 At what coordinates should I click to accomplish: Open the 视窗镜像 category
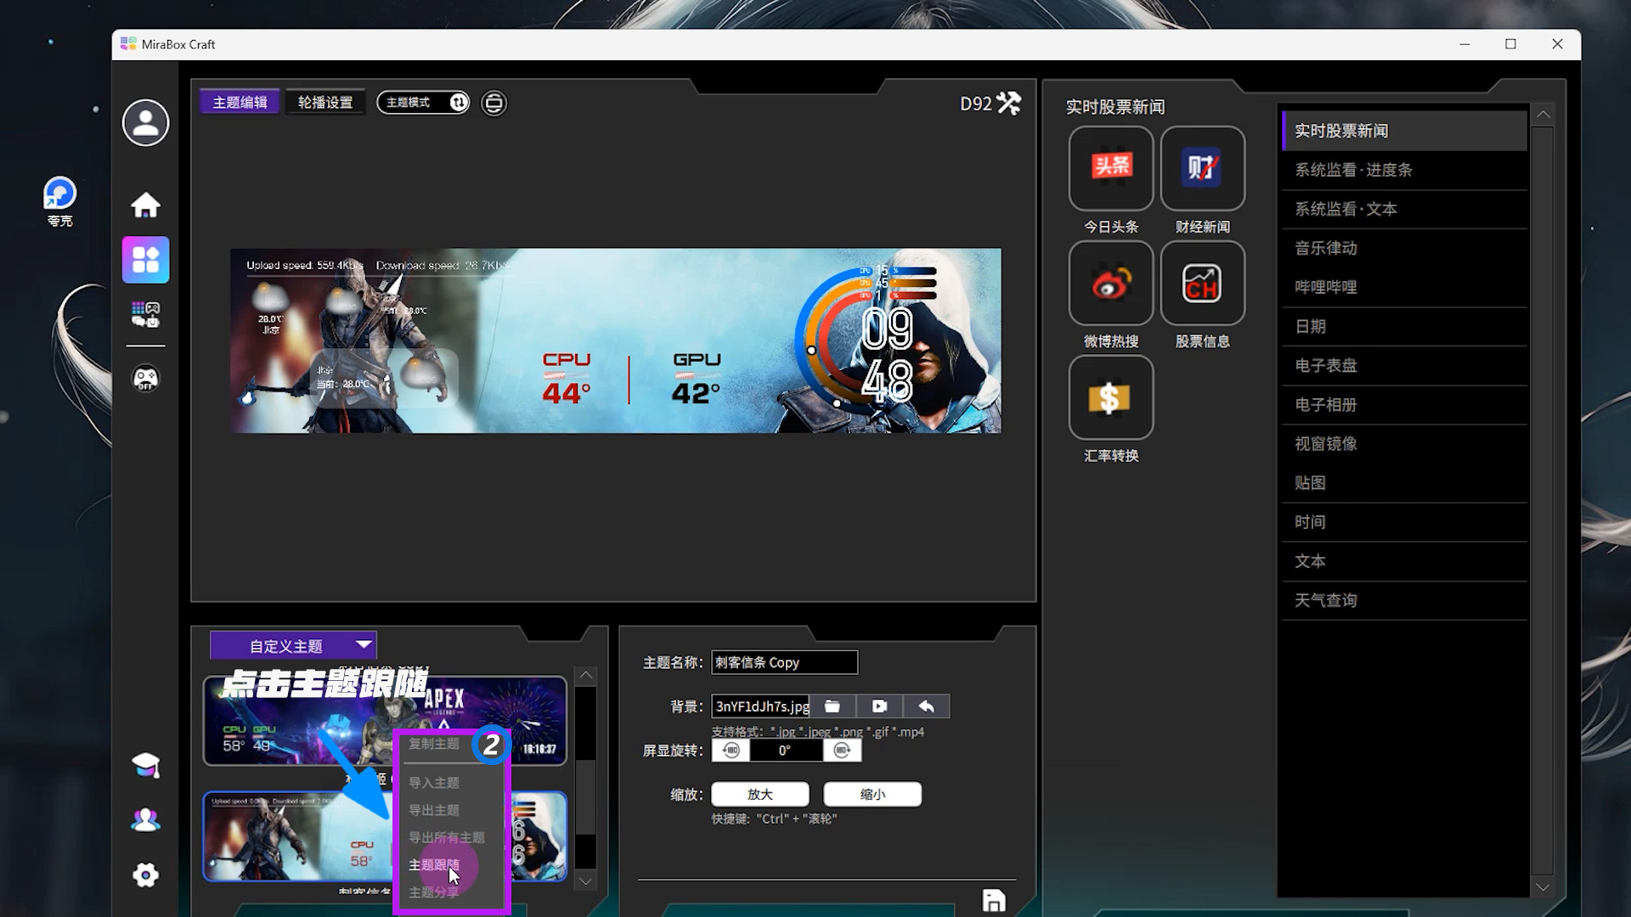pyautogui.click(x=1405, y=444)
